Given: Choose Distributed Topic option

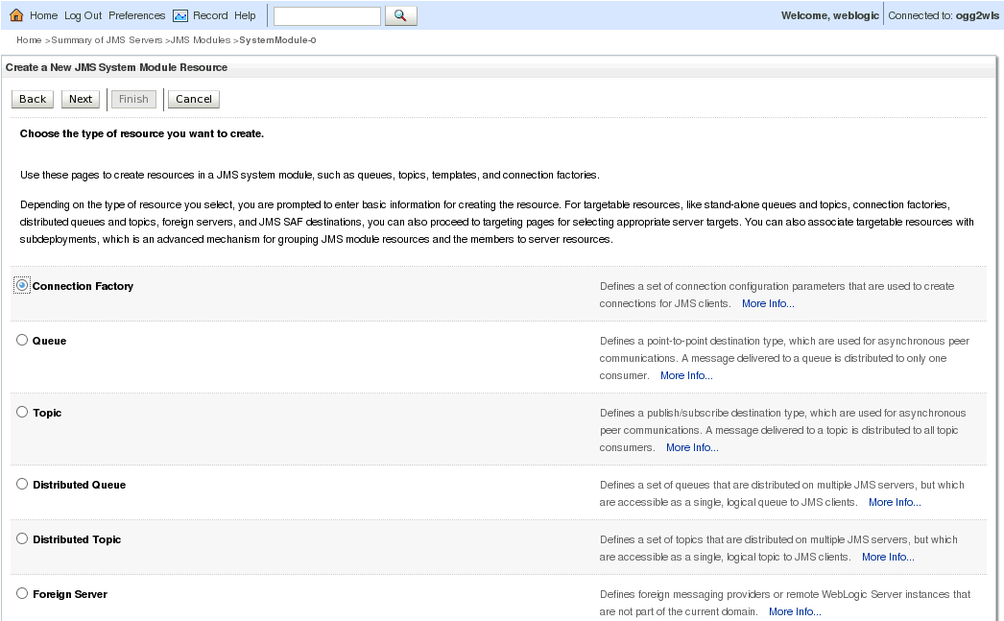Looking at the screenshot, I should [22, 538].
